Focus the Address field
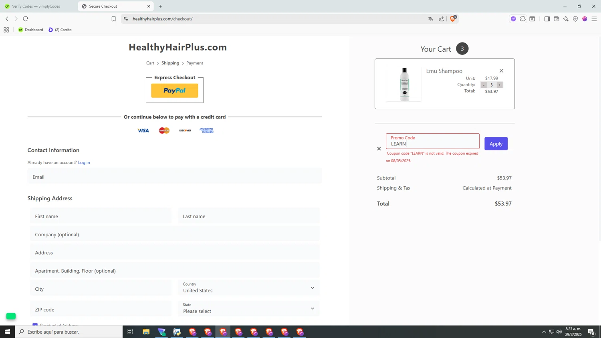The image size is (601, 338). (175, 253)
